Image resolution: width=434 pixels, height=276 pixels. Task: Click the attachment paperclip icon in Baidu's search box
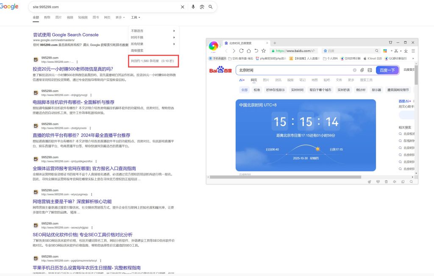point(362,70)
